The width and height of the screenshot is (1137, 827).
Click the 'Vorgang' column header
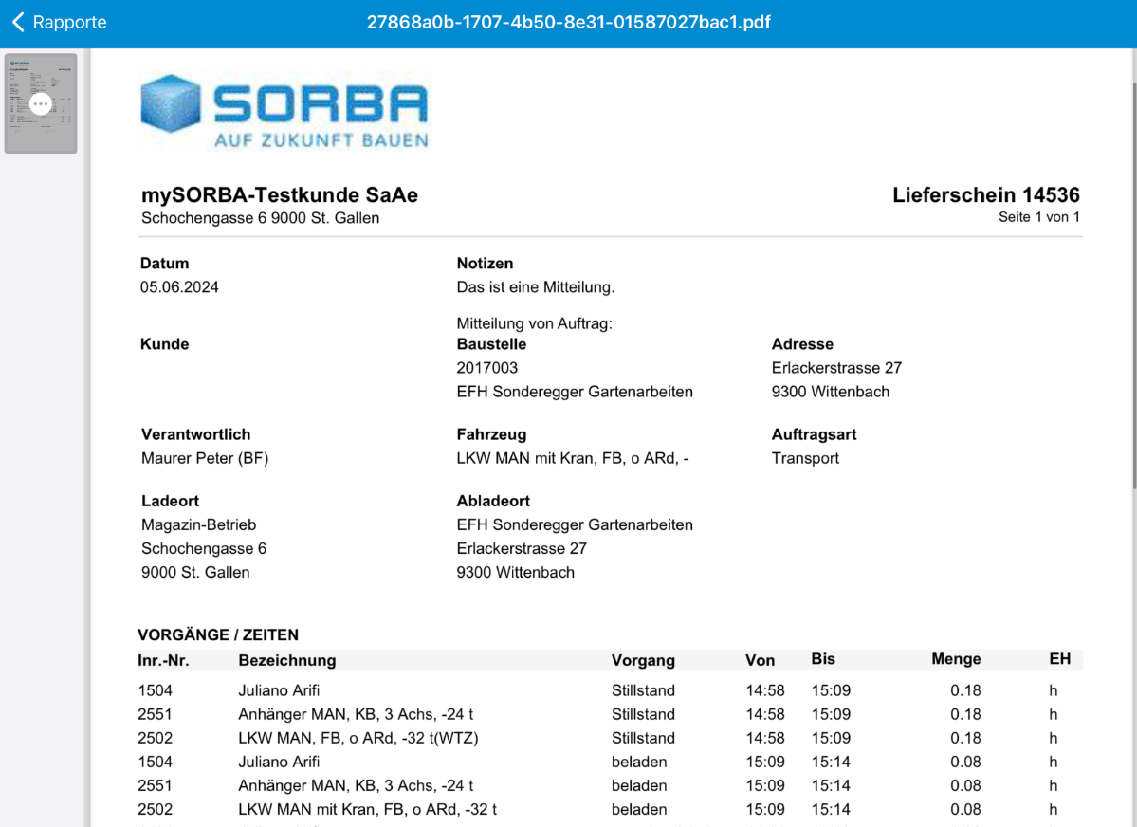tap(642, 660)
